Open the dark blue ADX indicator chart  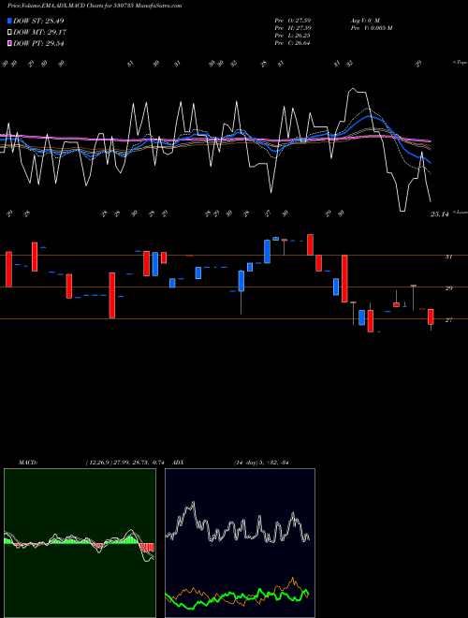click(x=240, y=543)
